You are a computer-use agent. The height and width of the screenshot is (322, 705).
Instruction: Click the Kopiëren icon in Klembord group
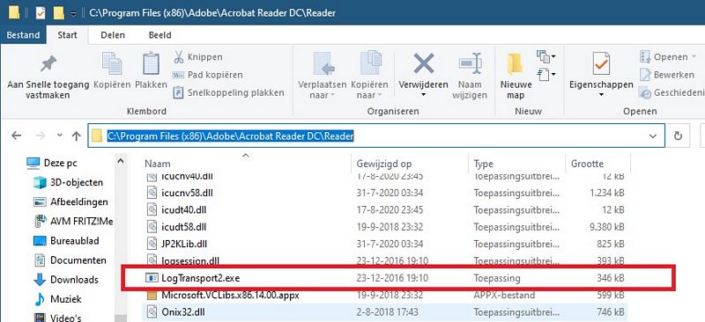[112, 63]
